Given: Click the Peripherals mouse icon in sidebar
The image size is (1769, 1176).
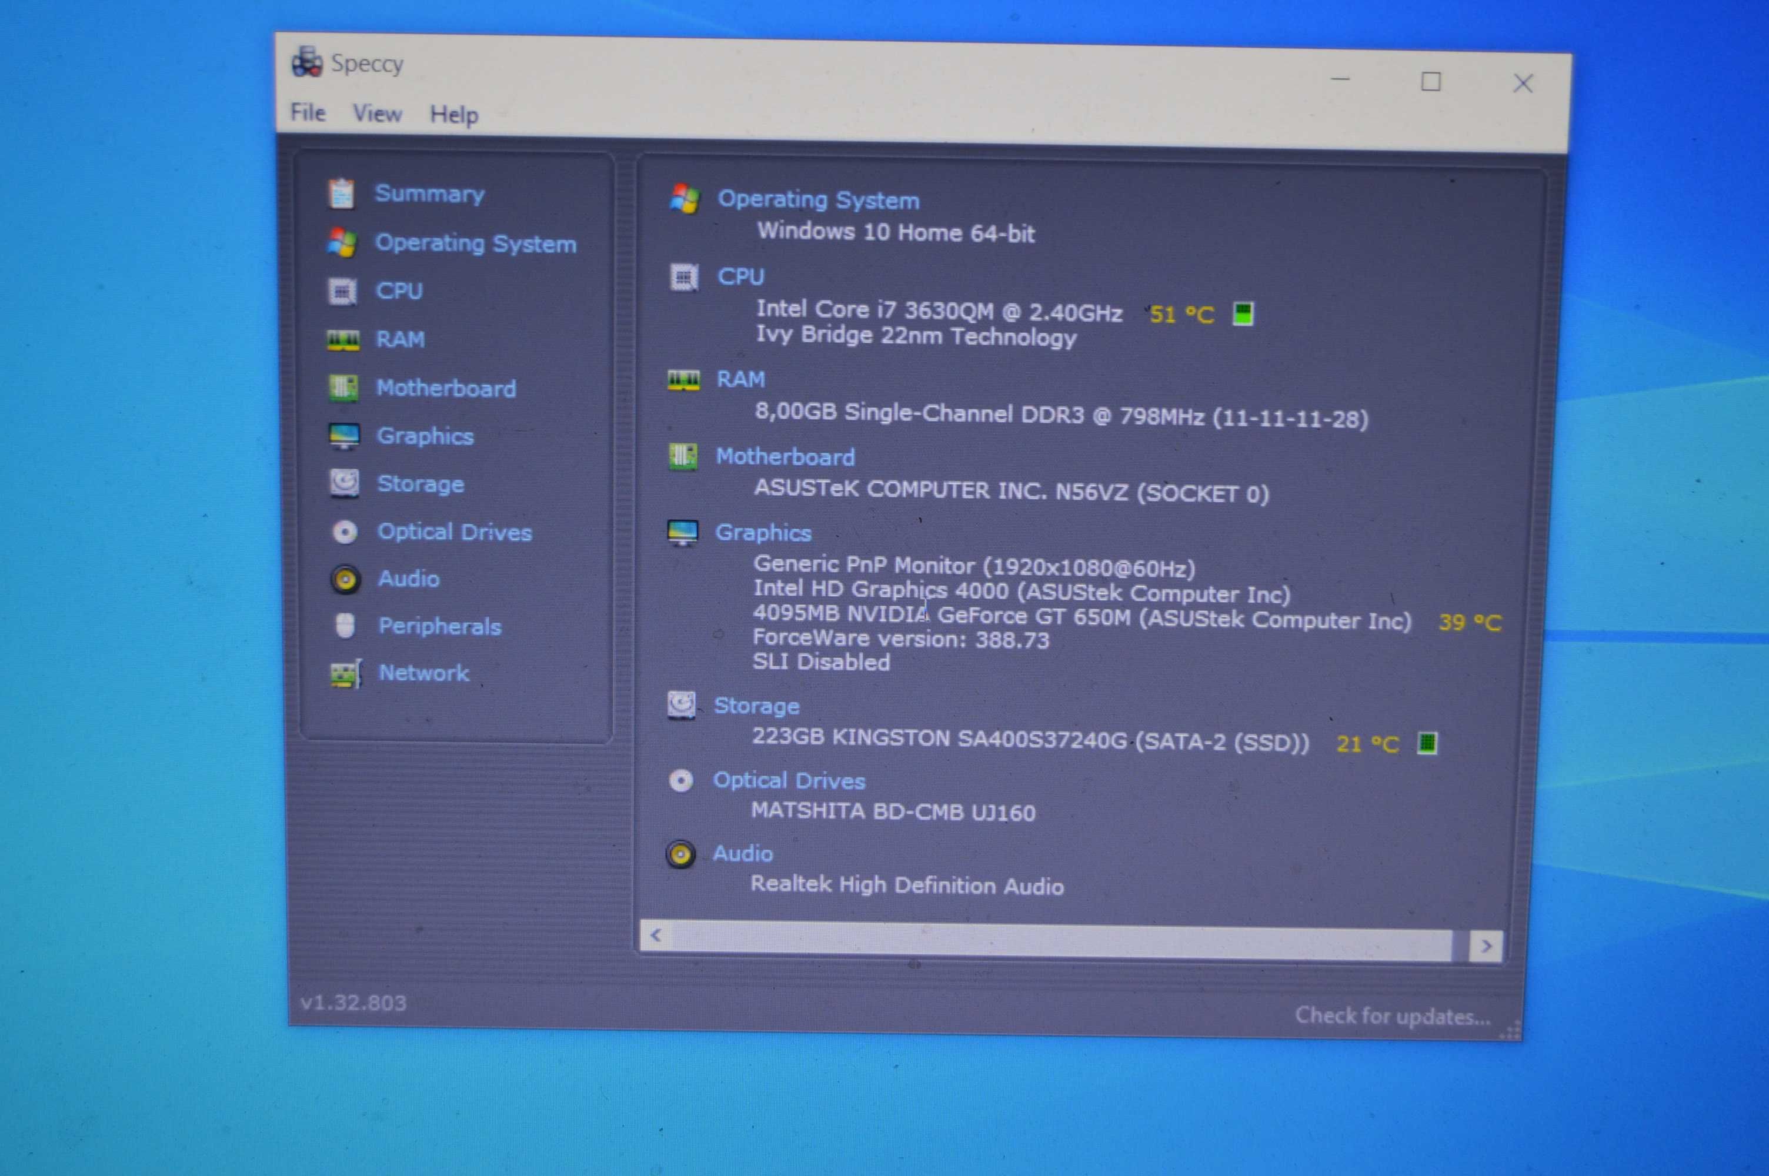Looking at the screenshot, I should click(x=345, y=626).
